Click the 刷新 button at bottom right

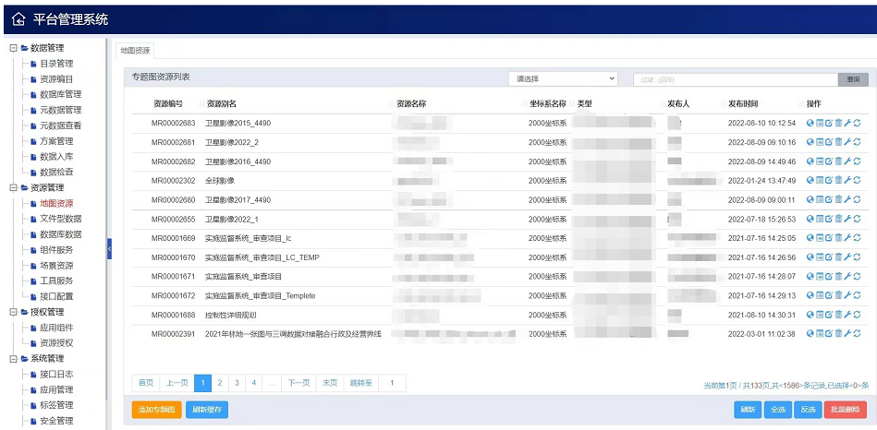point(748,410)
